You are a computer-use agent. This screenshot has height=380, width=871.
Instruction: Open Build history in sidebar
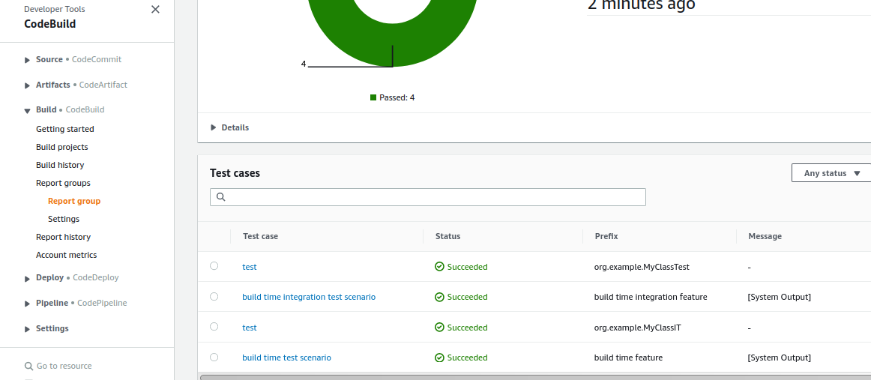pos(60,165)
